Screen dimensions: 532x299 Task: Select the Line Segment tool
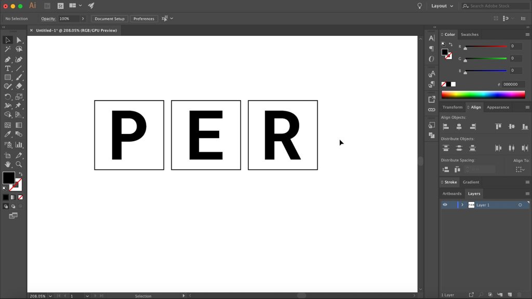point(19,69)
